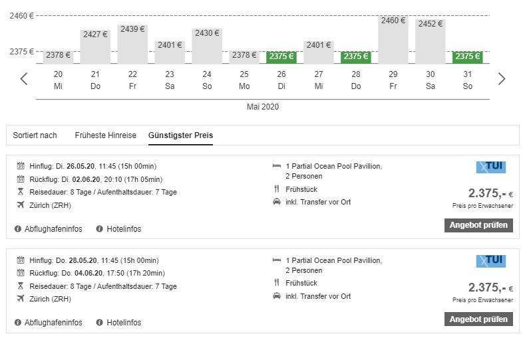
Task: Click TUI logo in first offer
Action: point(491,167)
